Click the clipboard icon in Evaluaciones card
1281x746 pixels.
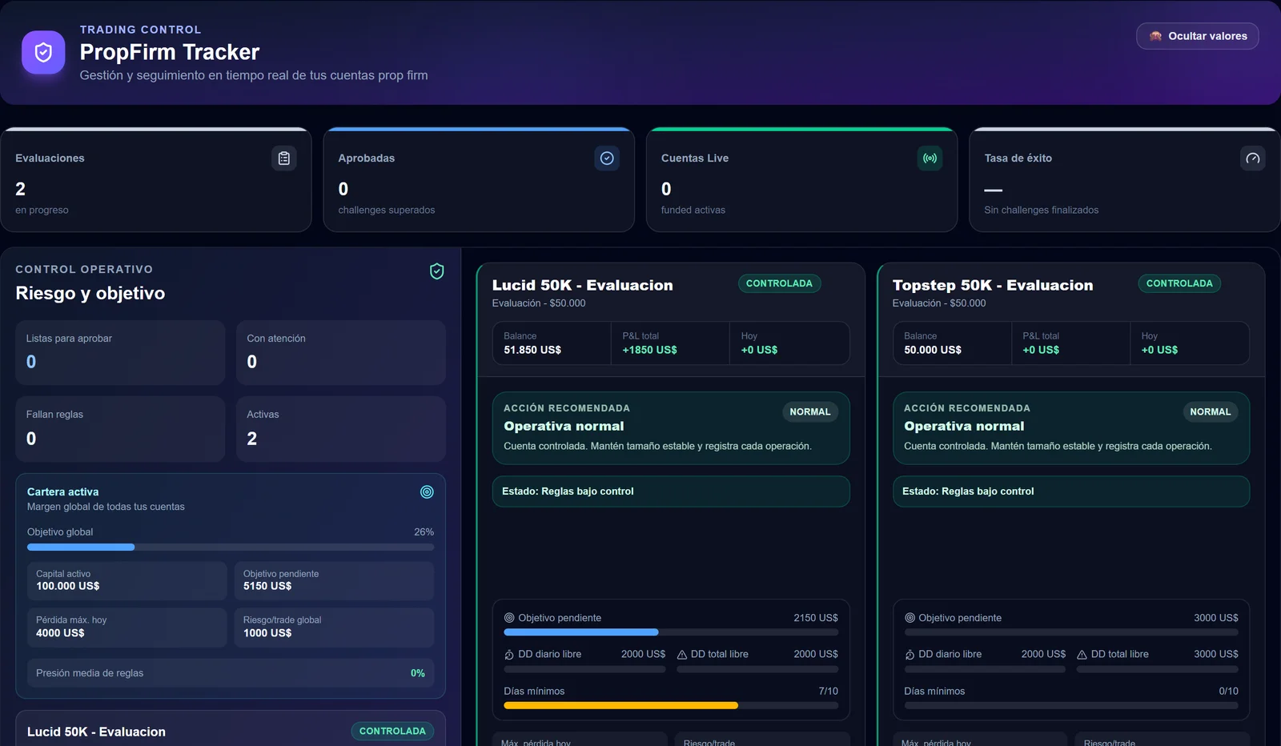click(x=284, y=158)
